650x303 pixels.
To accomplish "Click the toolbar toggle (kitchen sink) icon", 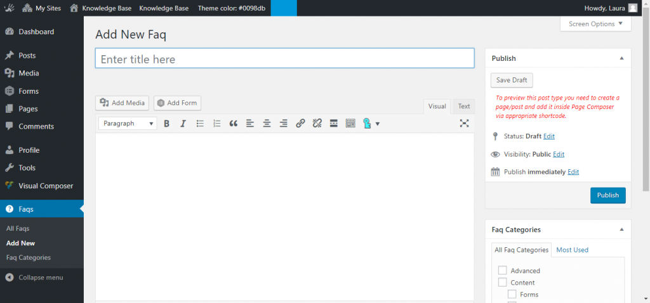I will pyautogui.click(x=350, y=124).
